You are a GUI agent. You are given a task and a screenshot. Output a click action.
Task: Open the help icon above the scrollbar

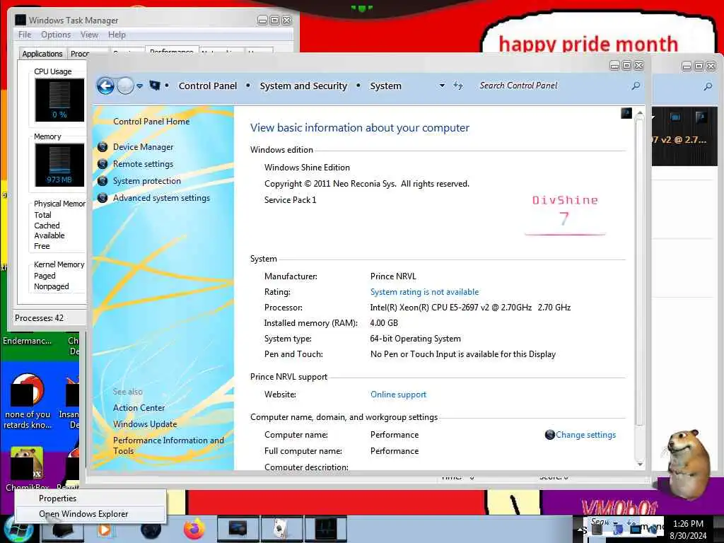(x=626, y=113)
